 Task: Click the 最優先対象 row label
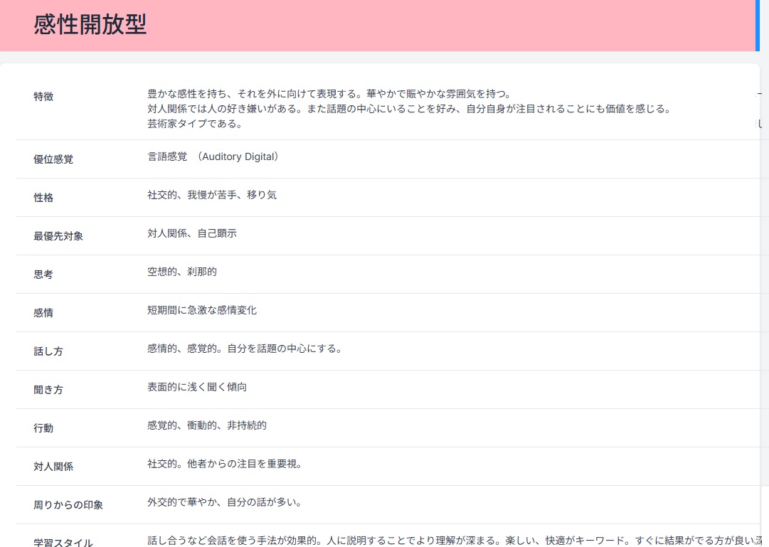pyautogui.click(x=58, y=236)
